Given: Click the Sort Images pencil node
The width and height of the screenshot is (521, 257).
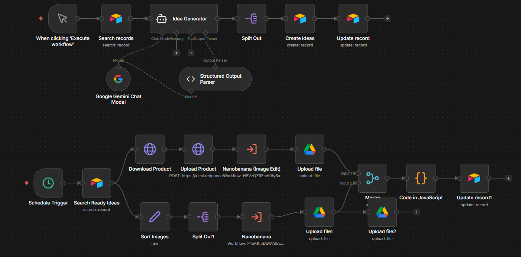Looking at the screenshot, I should click(x=155, y=217).
